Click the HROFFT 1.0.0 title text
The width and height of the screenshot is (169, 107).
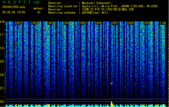coord(21,2)
